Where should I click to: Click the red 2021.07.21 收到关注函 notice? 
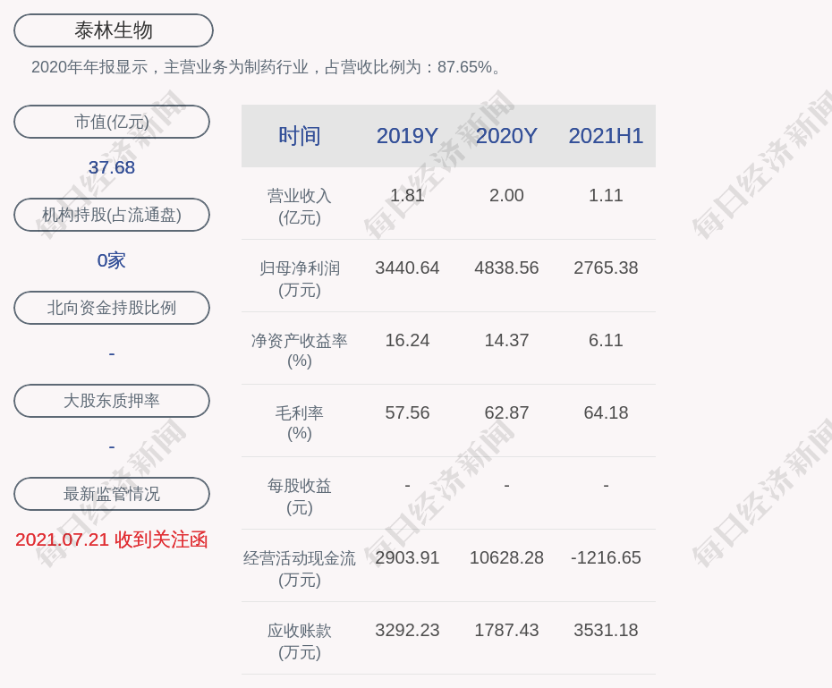click(x=112, y=539)
